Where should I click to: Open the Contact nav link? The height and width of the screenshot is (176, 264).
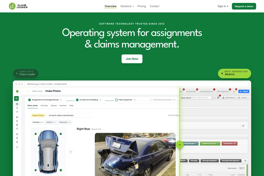click(154, 6)
